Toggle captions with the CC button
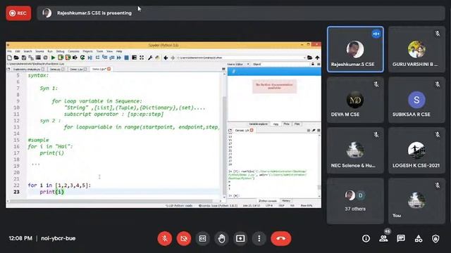The height and width of the screenshot is (253, 451). [x=202, y=238]
